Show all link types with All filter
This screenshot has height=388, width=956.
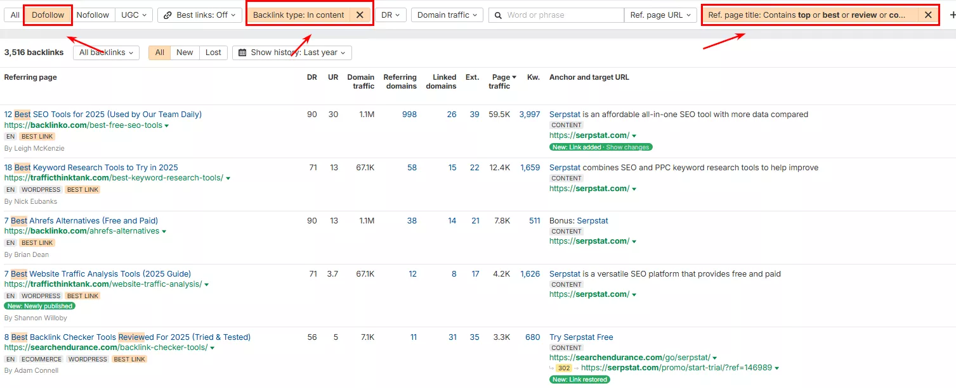[15, 15]
